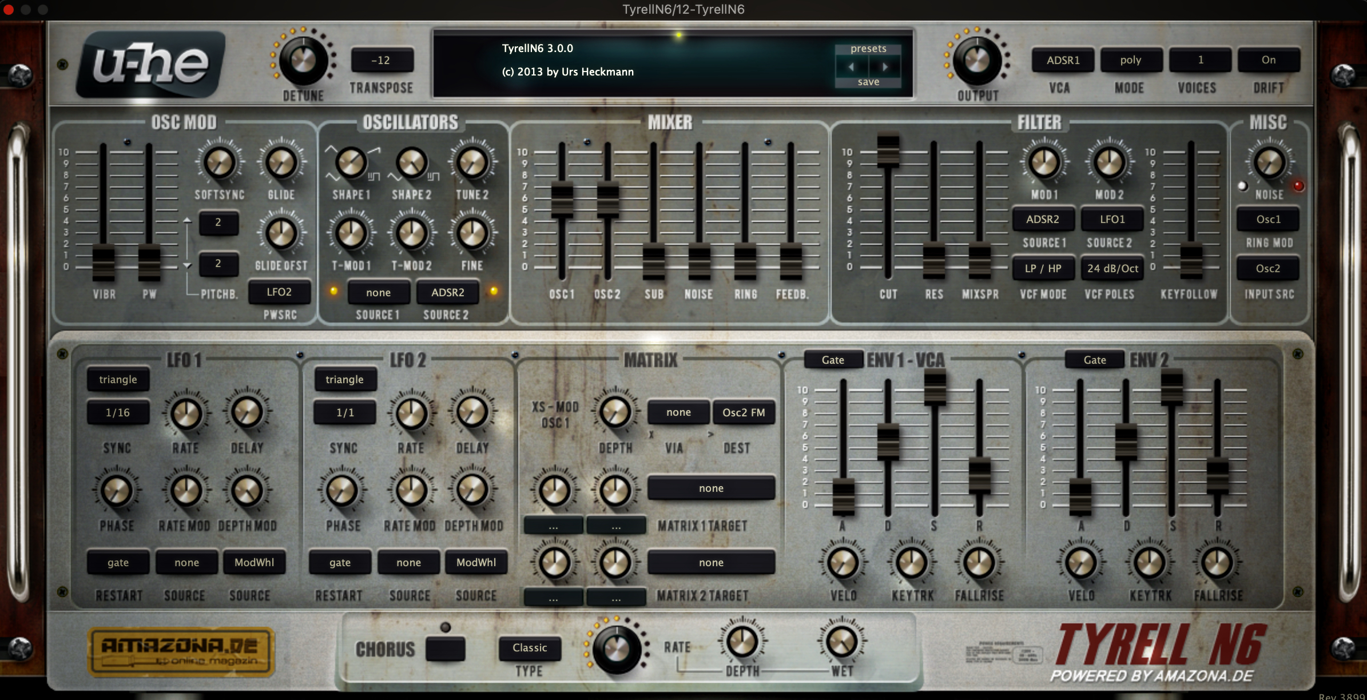Click the Misc Noise knob
Viewport: 1367px width, 700px height.
[1269, 162]
